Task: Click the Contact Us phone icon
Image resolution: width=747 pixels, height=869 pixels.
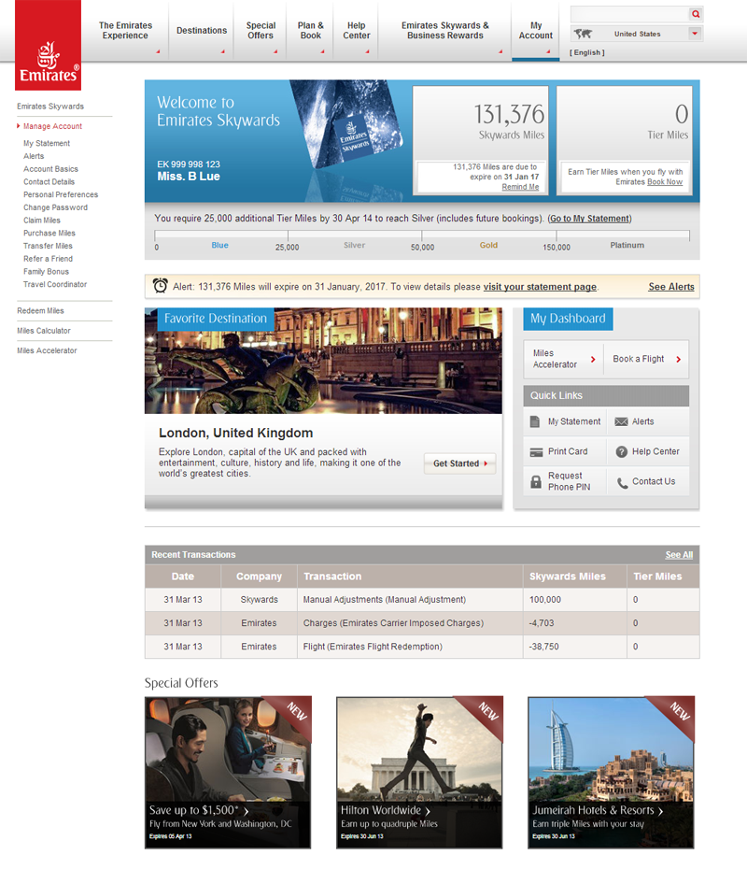Action: click(x=623, y=483)
